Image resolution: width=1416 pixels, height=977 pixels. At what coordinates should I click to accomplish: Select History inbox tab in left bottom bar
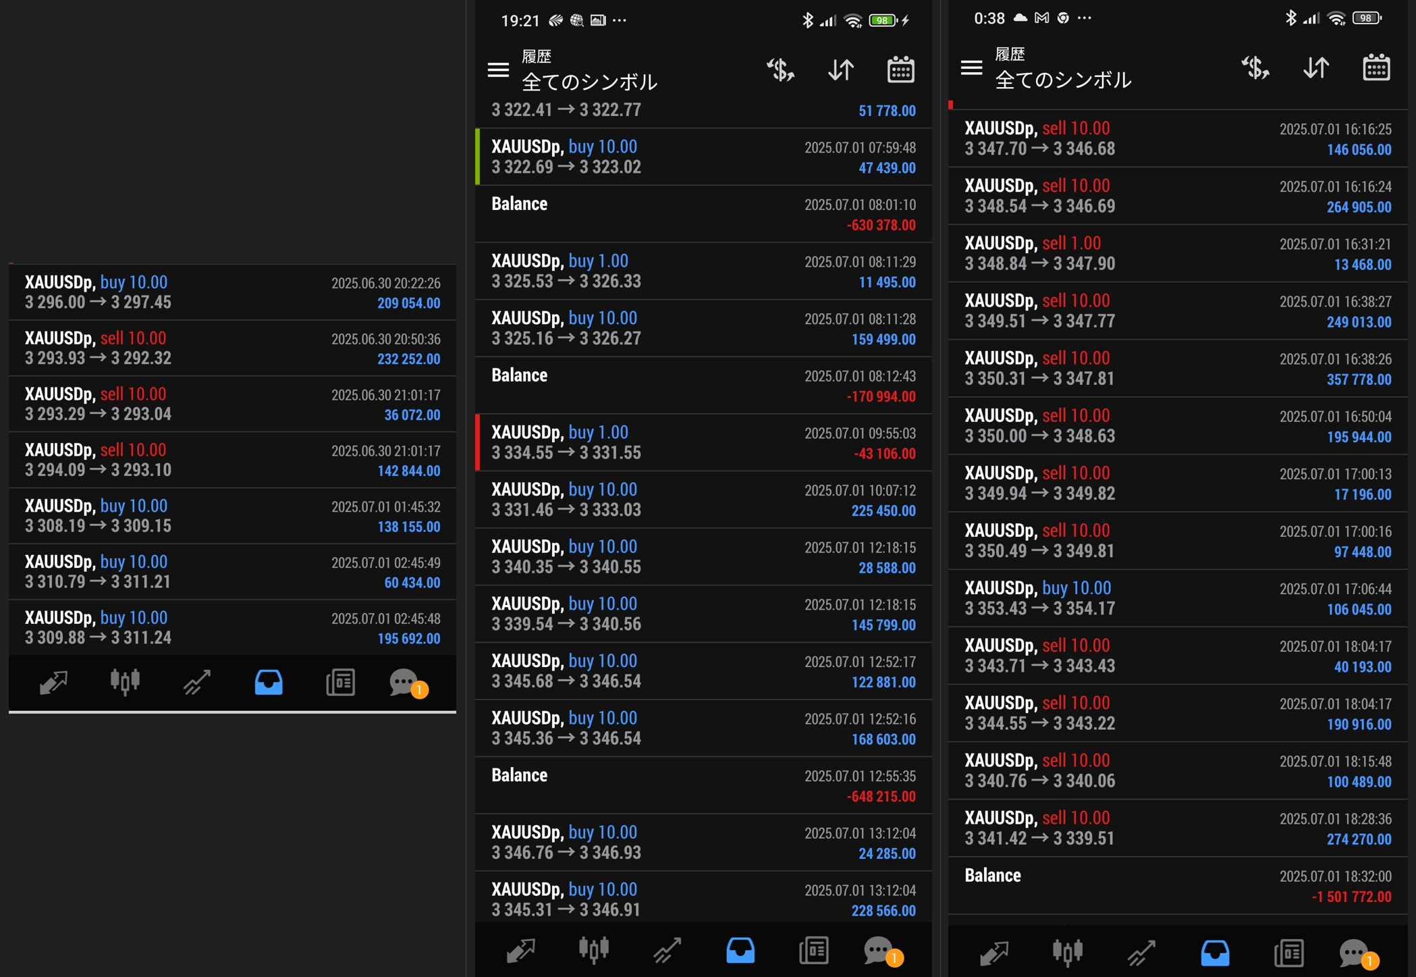[268, 683]
